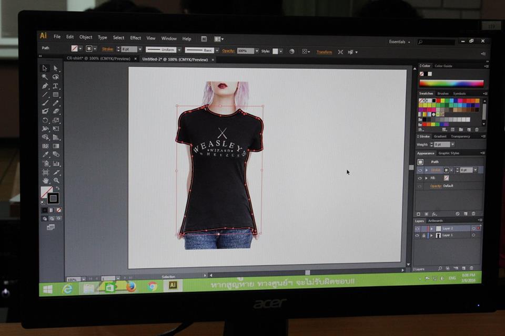This screenshot has height=336, width=505.
Task: Toggle Stroke visibility in Appearance panel
Action: [420, 170]
